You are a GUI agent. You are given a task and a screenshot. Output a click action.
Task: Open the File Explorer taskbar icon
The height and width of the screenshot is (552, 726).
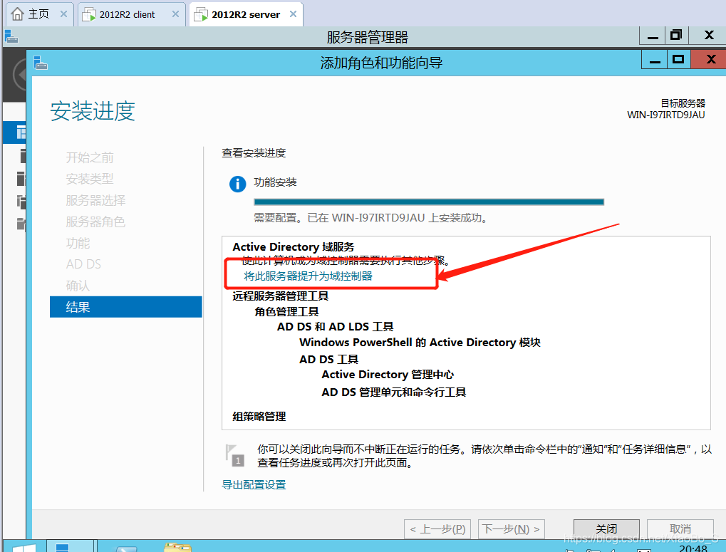point(177,547)
